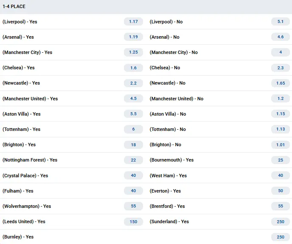Click the '(Aston Villa) - Yes' label
The image size is (292, 244).
point(21,114)
